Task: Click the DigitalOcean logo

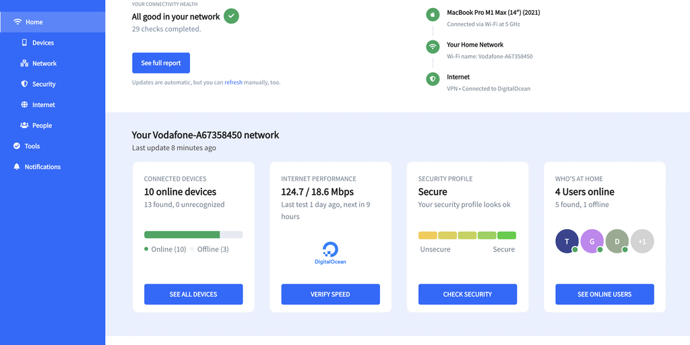Action: 330,253
